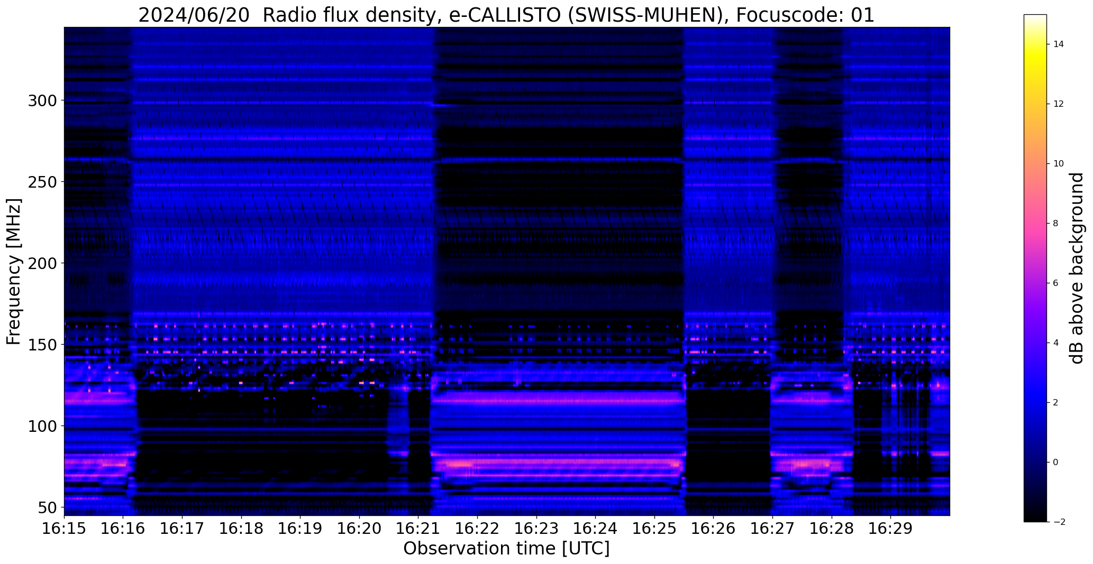The width and height of the screenshot is (1093, 564).
Task: Click the colorbar tick label 10
Action: (x=1059, y=164)
